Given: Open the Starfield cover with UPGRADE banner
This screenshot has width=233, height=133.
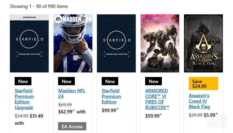Looking at the screenshot, I should (x=29, y=44).
